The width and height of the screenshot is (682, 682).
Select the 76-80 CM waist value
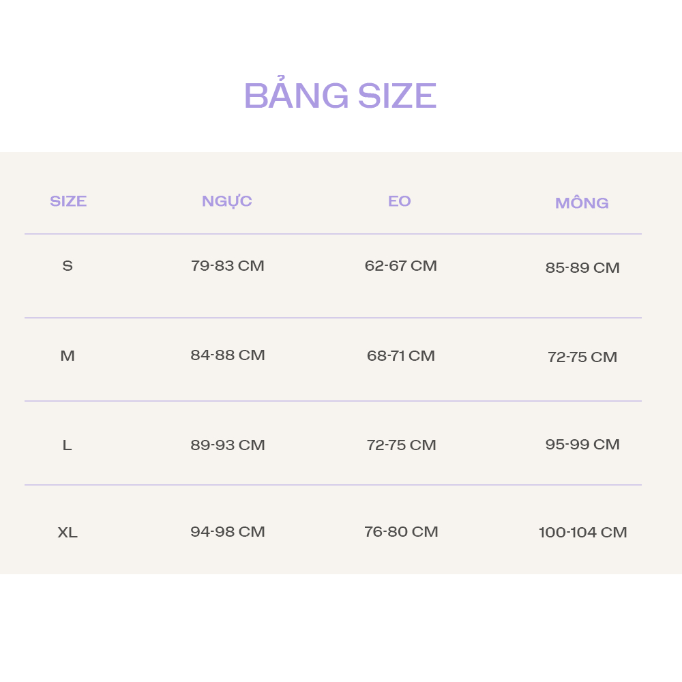[x=401, y=532]
